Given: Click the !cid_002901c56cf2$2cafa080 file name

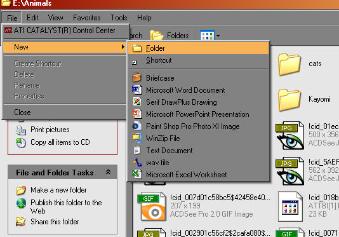Looking at the screenshot, I should coord(220,233).
